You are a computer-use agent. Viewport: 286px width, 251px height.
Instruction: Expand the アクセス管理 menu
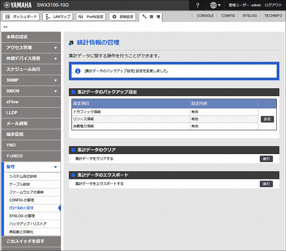pyautogui.click(x=31, y=47)
